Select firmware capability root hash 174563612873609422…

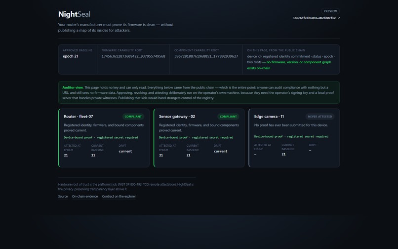[x=133, y=56]
